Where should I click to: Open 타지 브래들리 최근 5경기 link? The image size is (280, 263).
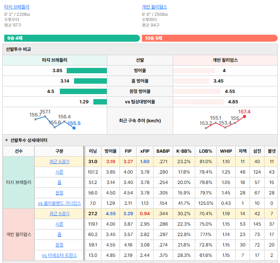coord(59,162)
